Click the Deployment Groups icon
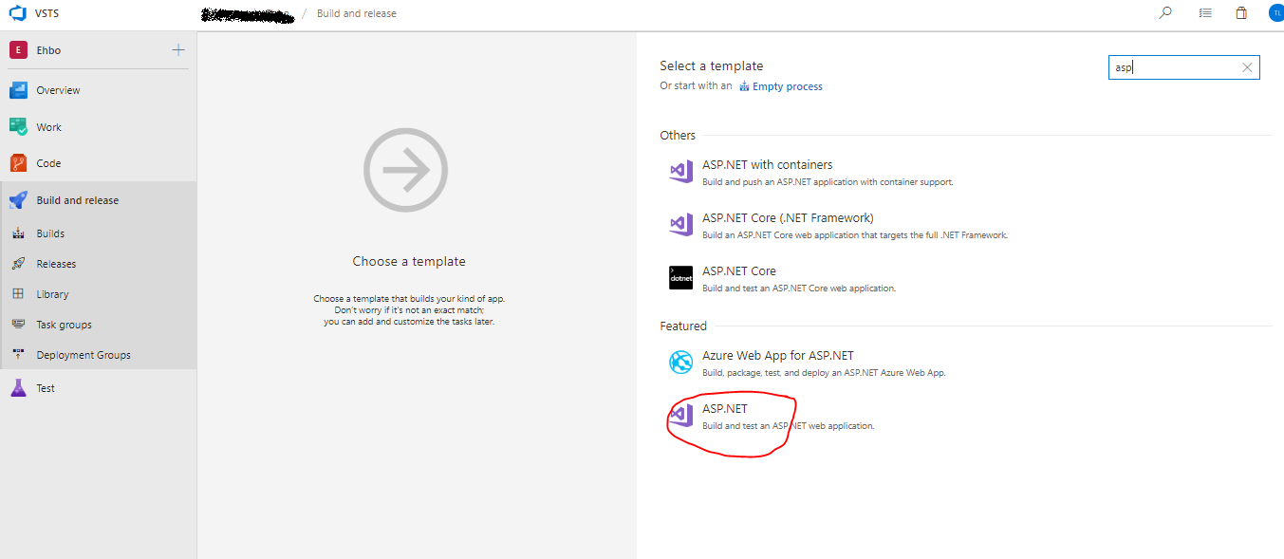 [18, 355]
